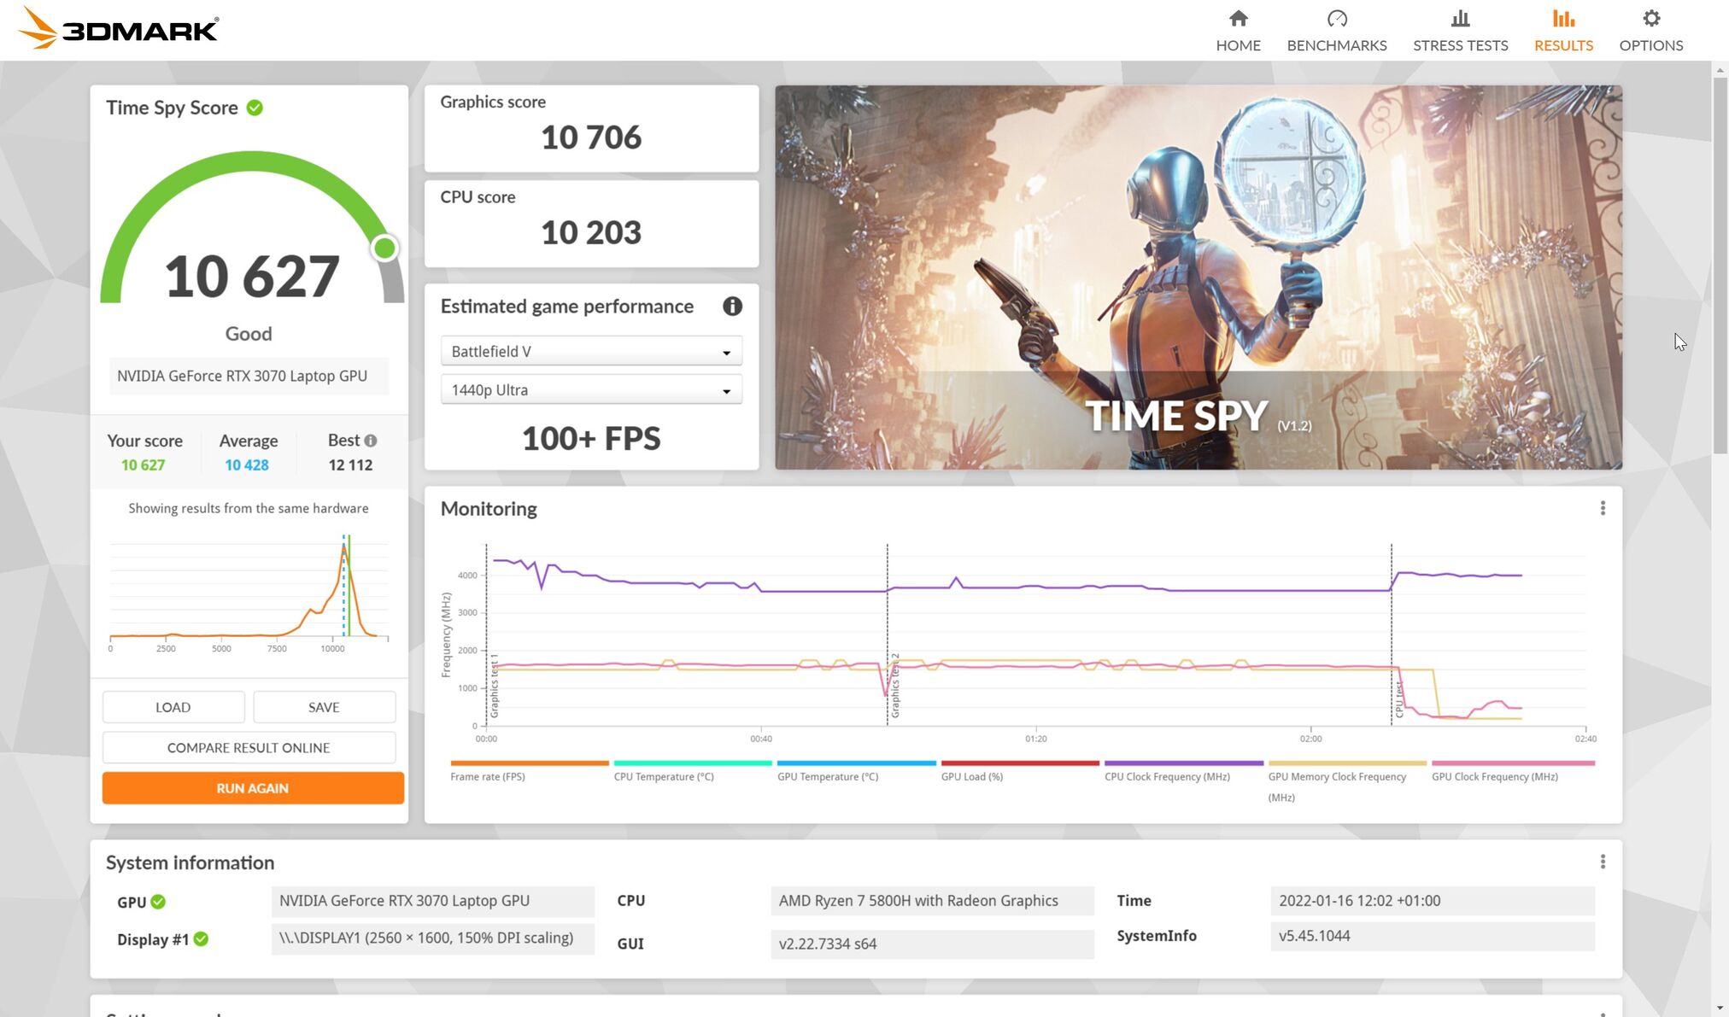Expand the Battlefield V game dropdown
Image resolution: width=1729 pixels, height=1017 pixels.
pos(591,351)
